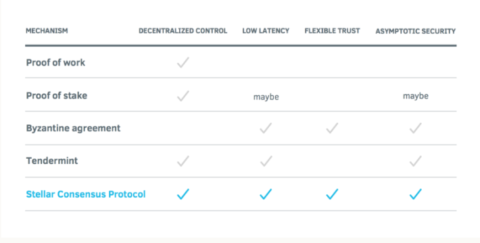Click Tendermint decentralized control checkmark
This screenshot has height=243, width=480.
(x=183, y=161)
